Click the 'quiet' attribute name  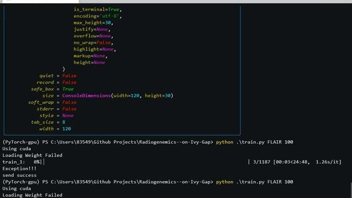point(46,76)
